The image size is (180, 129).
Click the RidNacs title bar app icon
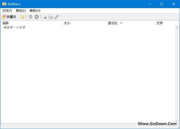point(4,4)
